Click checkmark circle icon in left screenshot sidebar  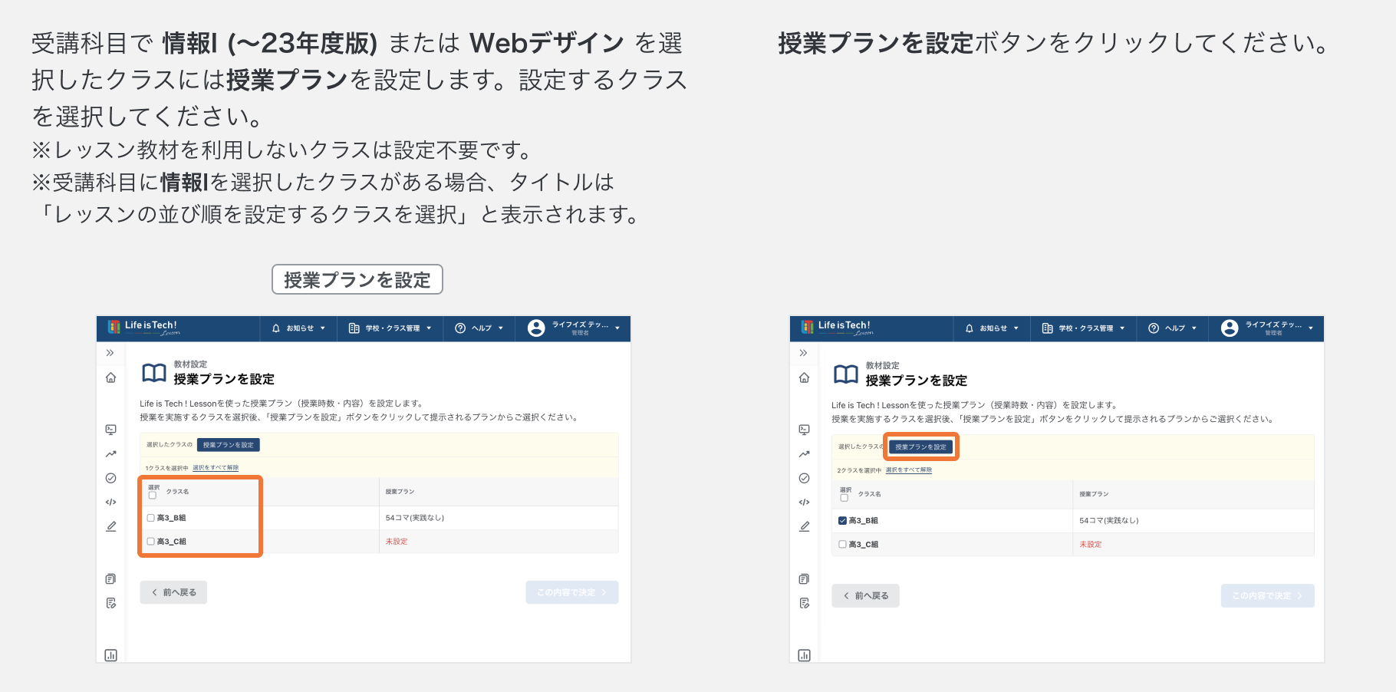(110, 478)
